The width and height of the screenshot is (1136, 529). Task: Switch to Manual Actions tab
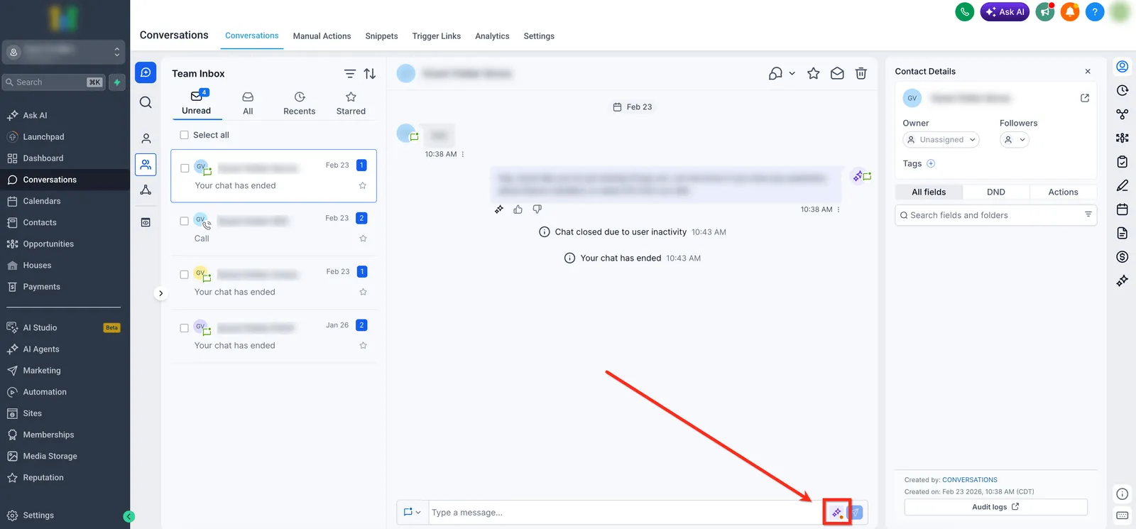click(x=322, y=36)
